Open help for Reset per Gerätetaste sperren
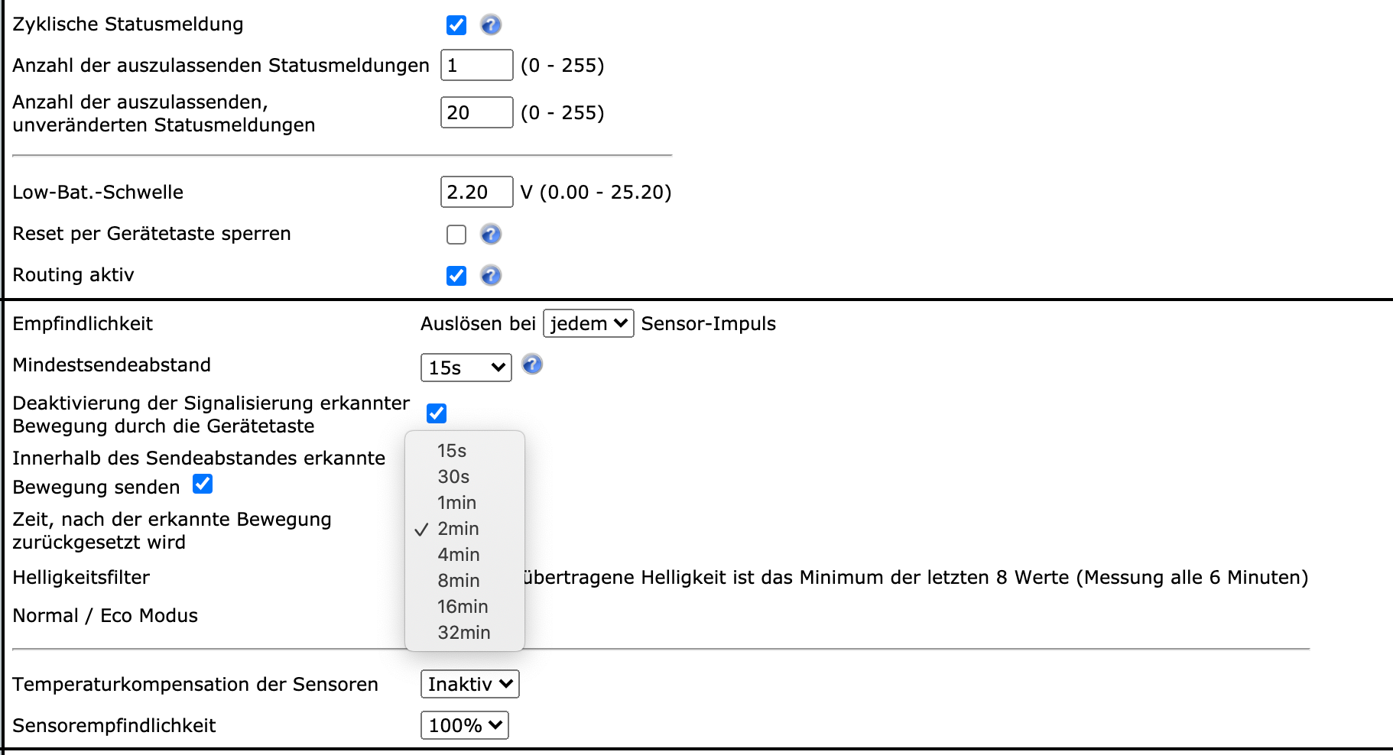 [x=491, y=235]
